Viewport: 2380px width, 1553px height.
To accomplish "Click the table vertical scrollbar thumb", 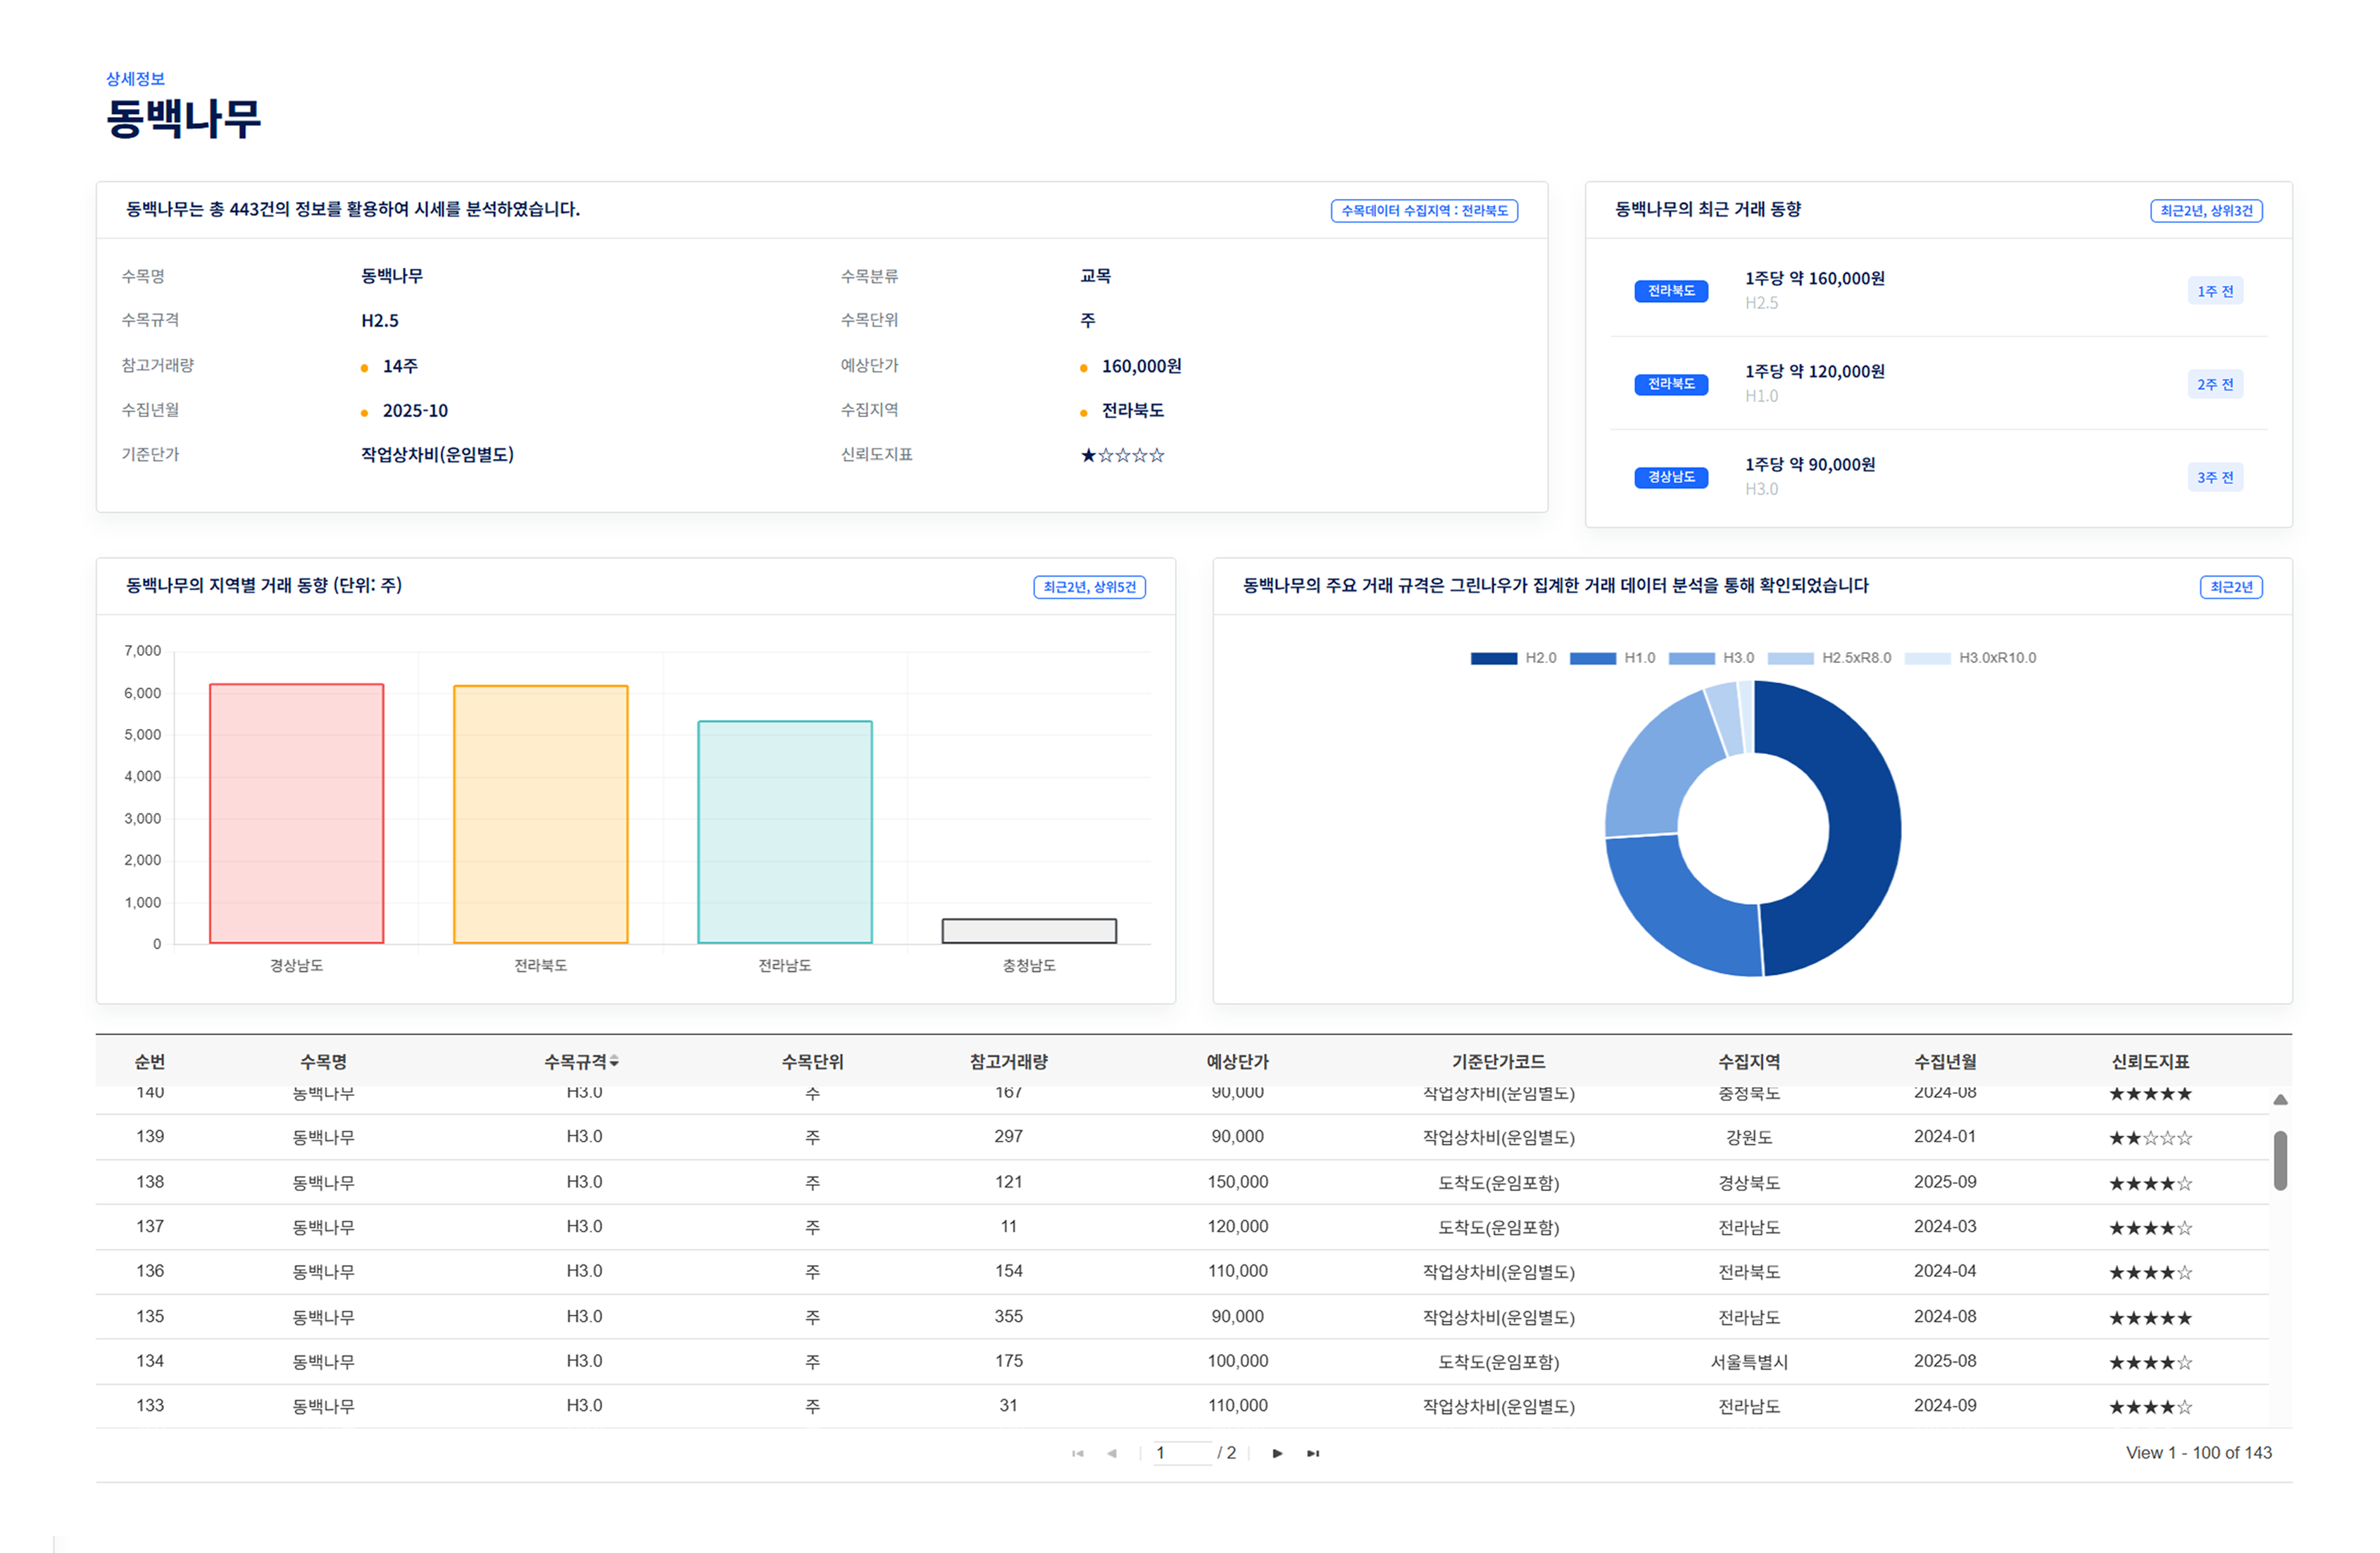I will tap(2280, 1160).
